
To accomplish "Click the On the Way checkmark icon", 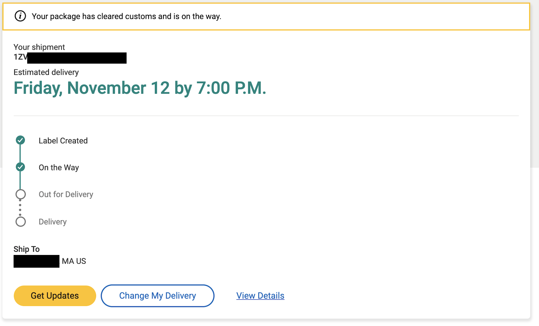I will 20,167.
